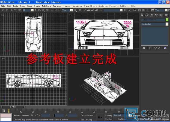Click the Make Unique modifier stack icon
170x122 pixels.
[155, 48]
